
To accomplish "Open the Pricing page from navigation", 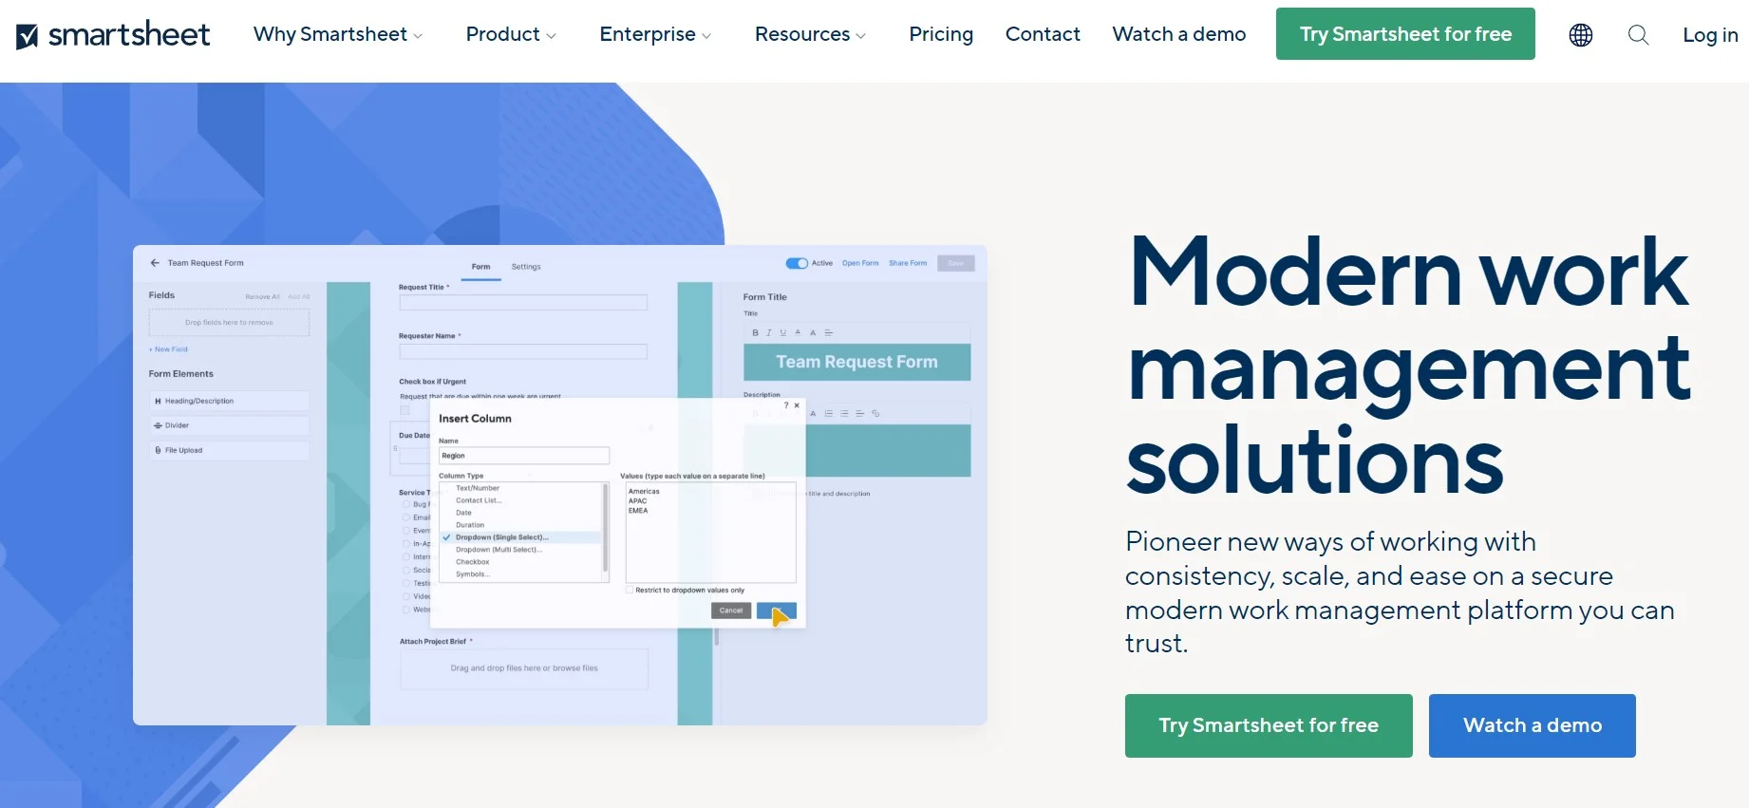I will click(940, 35).
